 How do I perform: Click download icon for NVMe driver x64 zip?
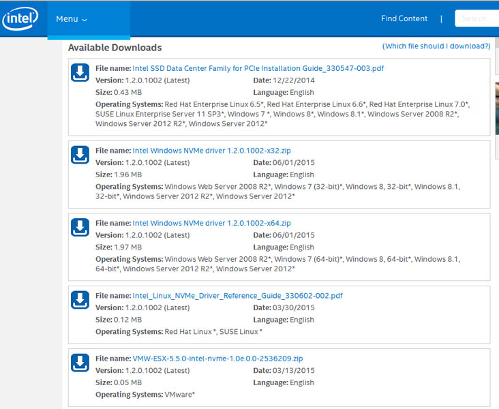(x=80, y=228)
